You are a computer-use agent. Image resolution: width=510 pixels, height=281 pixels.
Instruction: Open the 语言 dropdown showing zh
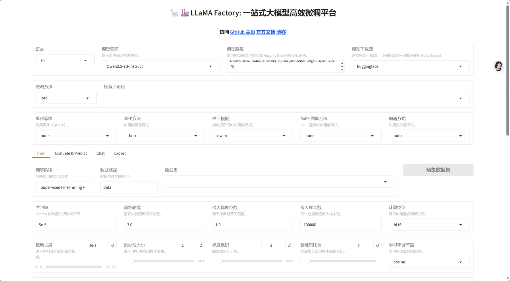coord(65,60)
